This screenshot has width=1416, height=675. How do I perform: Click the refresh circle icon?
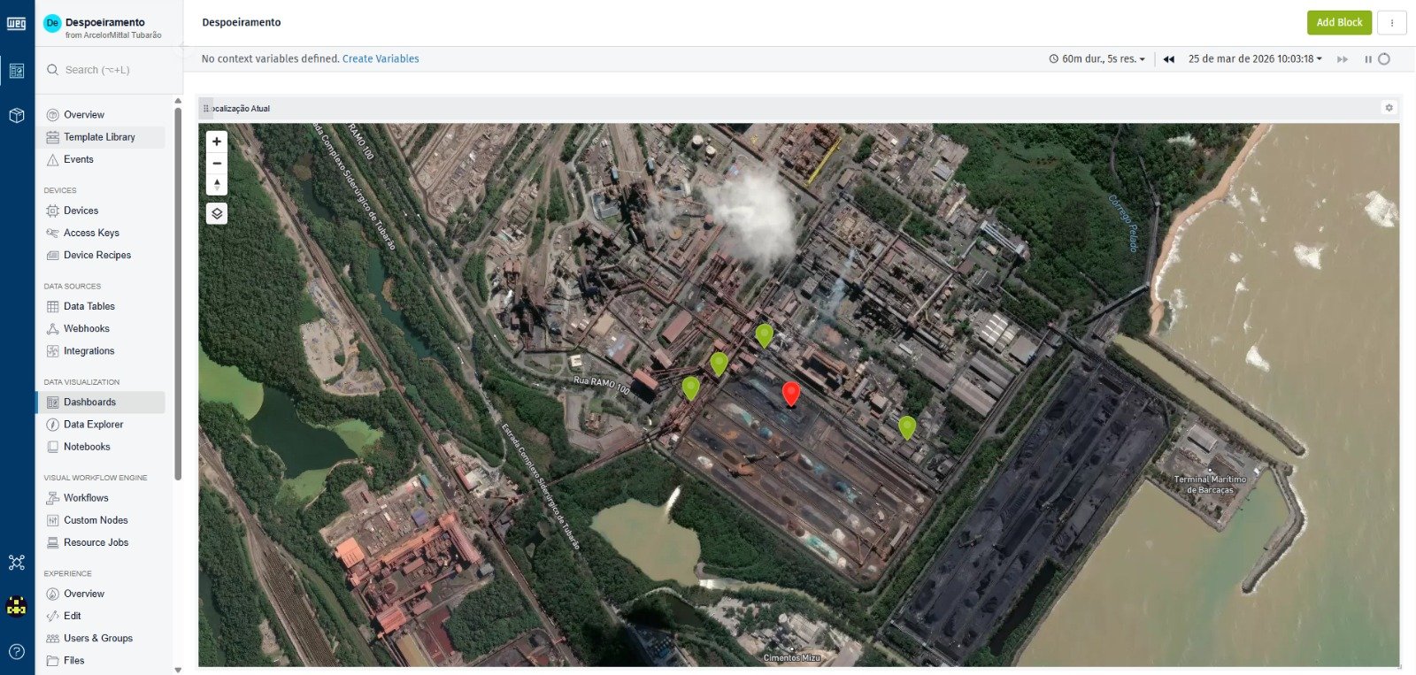(x=1384, y=59)
